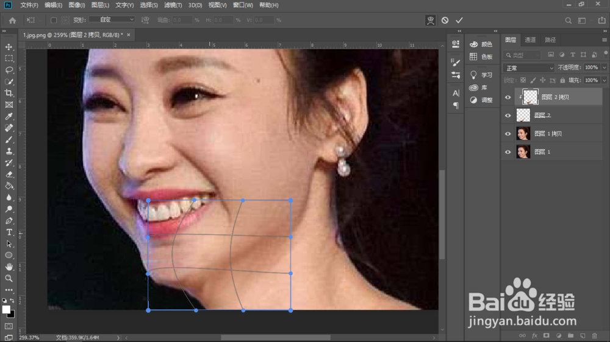Viewport: 610px width, 342px height.
Task: Select the Zoom tool
Action: pos(9,278)
